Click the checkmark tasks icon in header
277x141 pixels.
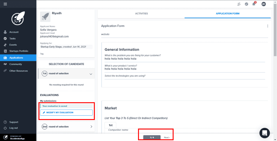tap(246, 4)
